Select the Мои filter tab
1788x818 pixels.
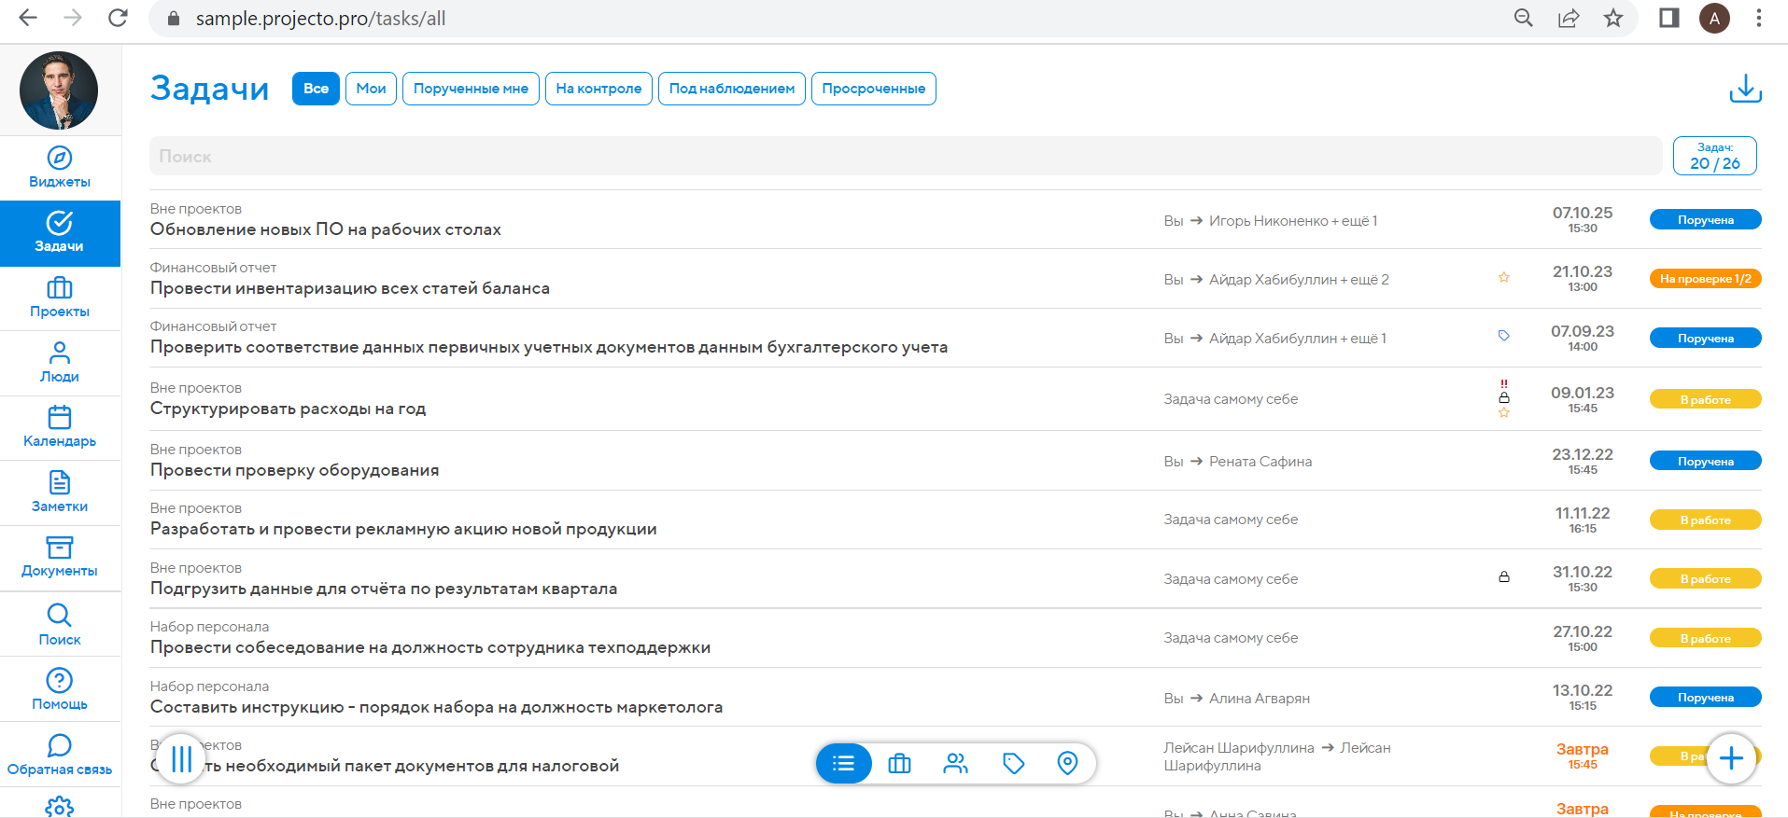[371, 89]
